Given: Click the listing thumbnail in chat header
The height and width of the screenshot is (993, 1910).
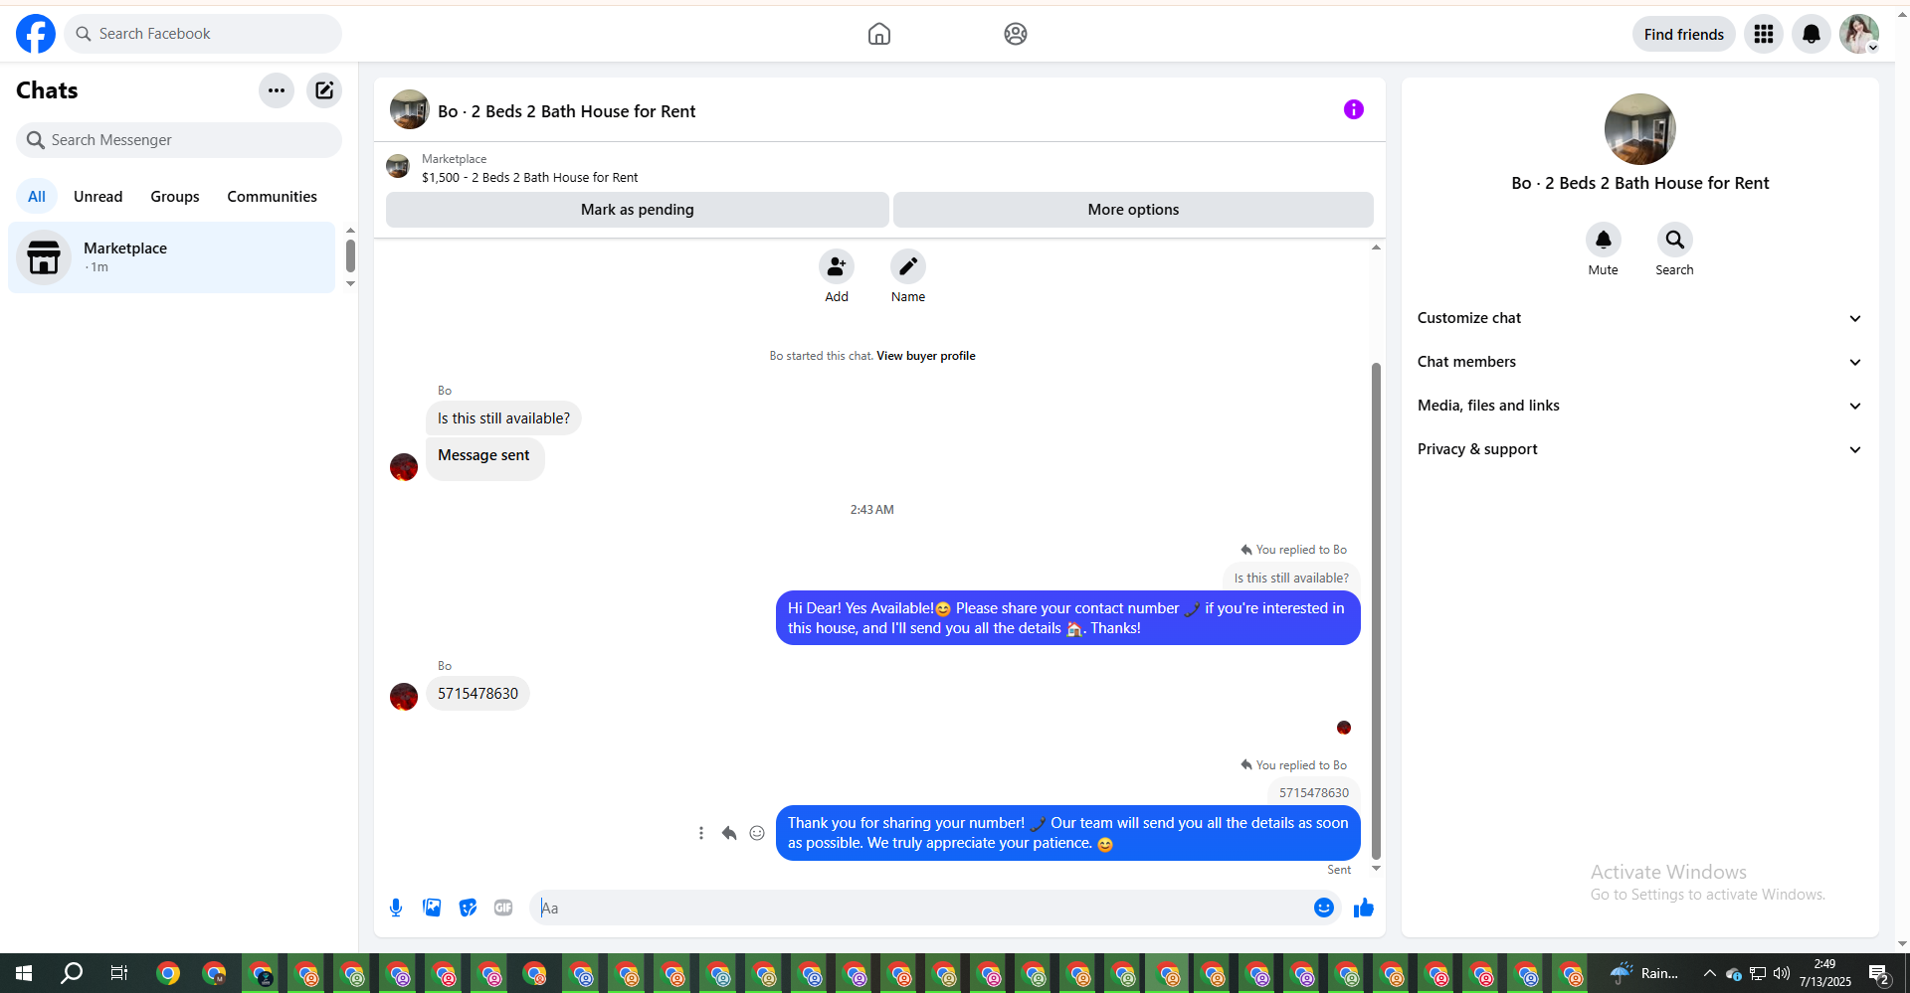Looking at the screenshot, I should [x=410, y=110].
